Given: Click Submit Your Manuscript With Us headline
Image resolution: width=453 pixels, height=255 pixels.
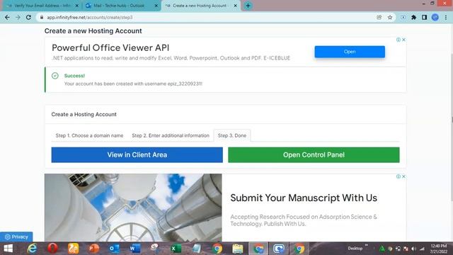Looking at the screenshot, I should click(304, 198).
